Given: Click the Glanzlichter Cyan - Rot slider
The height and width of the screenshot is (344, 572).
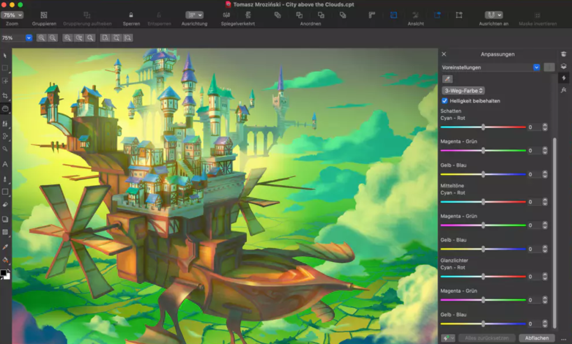Looking at the screenshot, I should point(483,276).
